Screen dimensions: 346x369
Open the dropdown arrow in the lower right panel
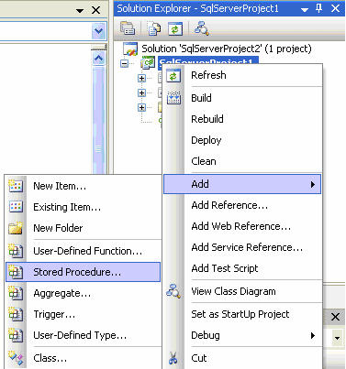point(337,338)
